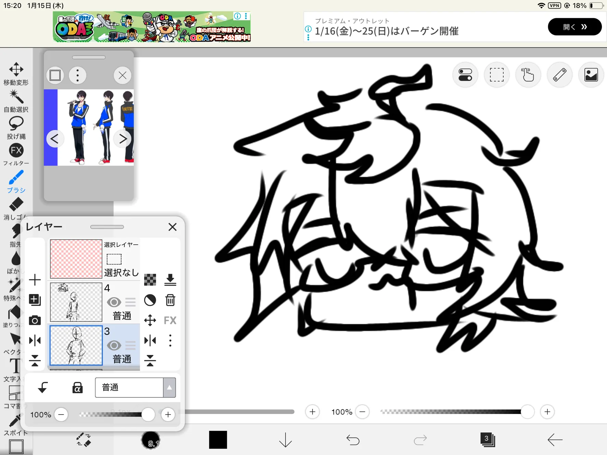607x455 pixels.
Task: Tap the layer move/transform cross-arrow icon
Action: (150, 320)
